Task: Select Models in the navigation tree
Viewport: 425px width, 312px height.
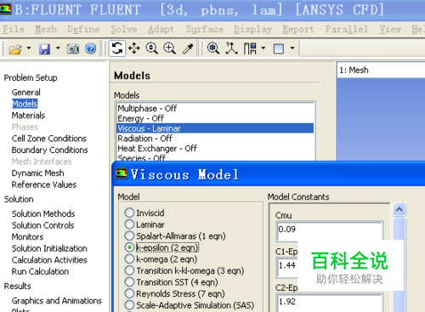Action: [x=25, y=104]
